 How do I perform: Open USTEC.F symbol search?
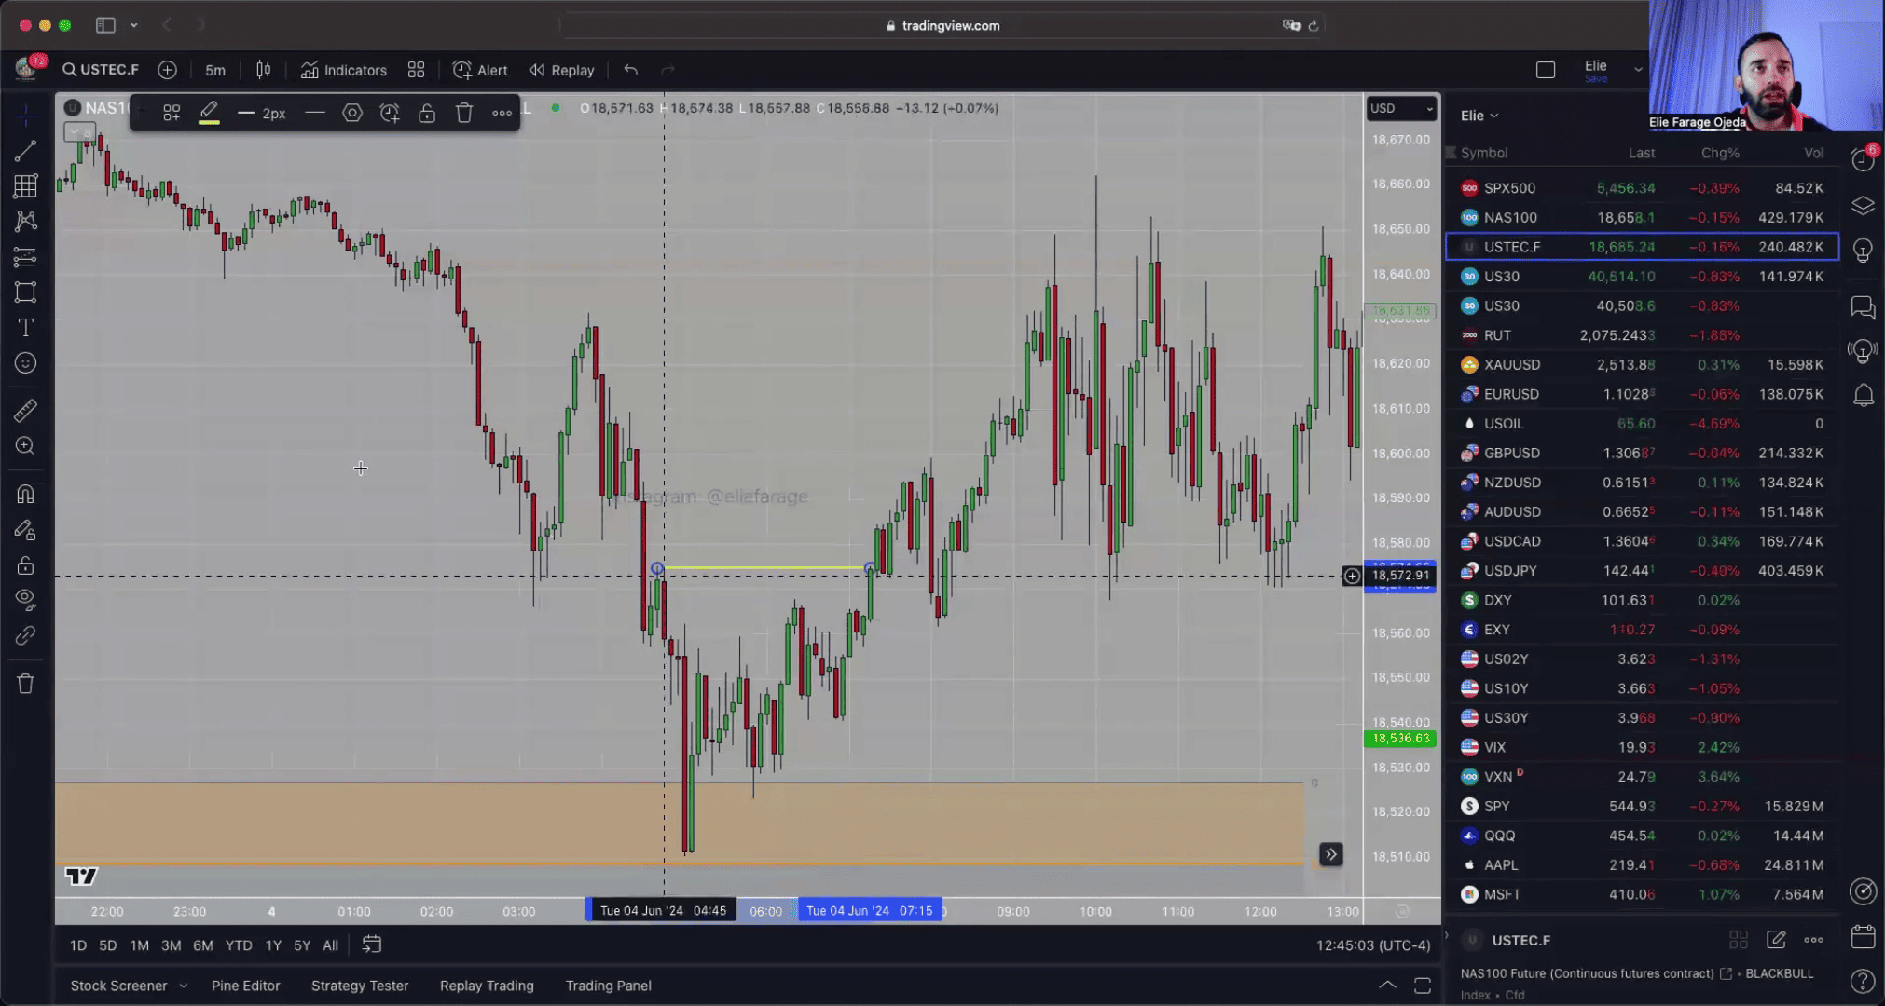pyautogui.click(x=101, y=70)
